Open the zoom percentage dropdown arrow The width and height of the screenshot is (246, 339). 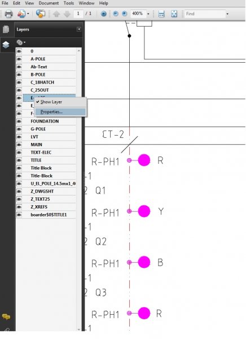[x=148, y=14]
